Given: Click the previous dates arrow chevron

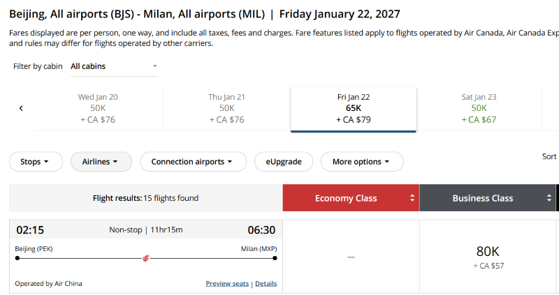Looking at the screenshot, I should [x=21, y=108].
